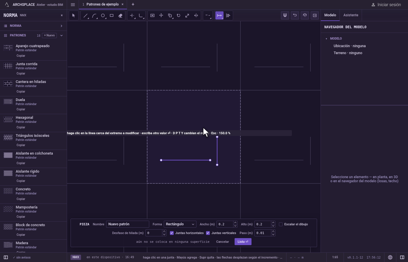Click the Nombre input field
Screen dimensions: 408x262
coord(128,224)
